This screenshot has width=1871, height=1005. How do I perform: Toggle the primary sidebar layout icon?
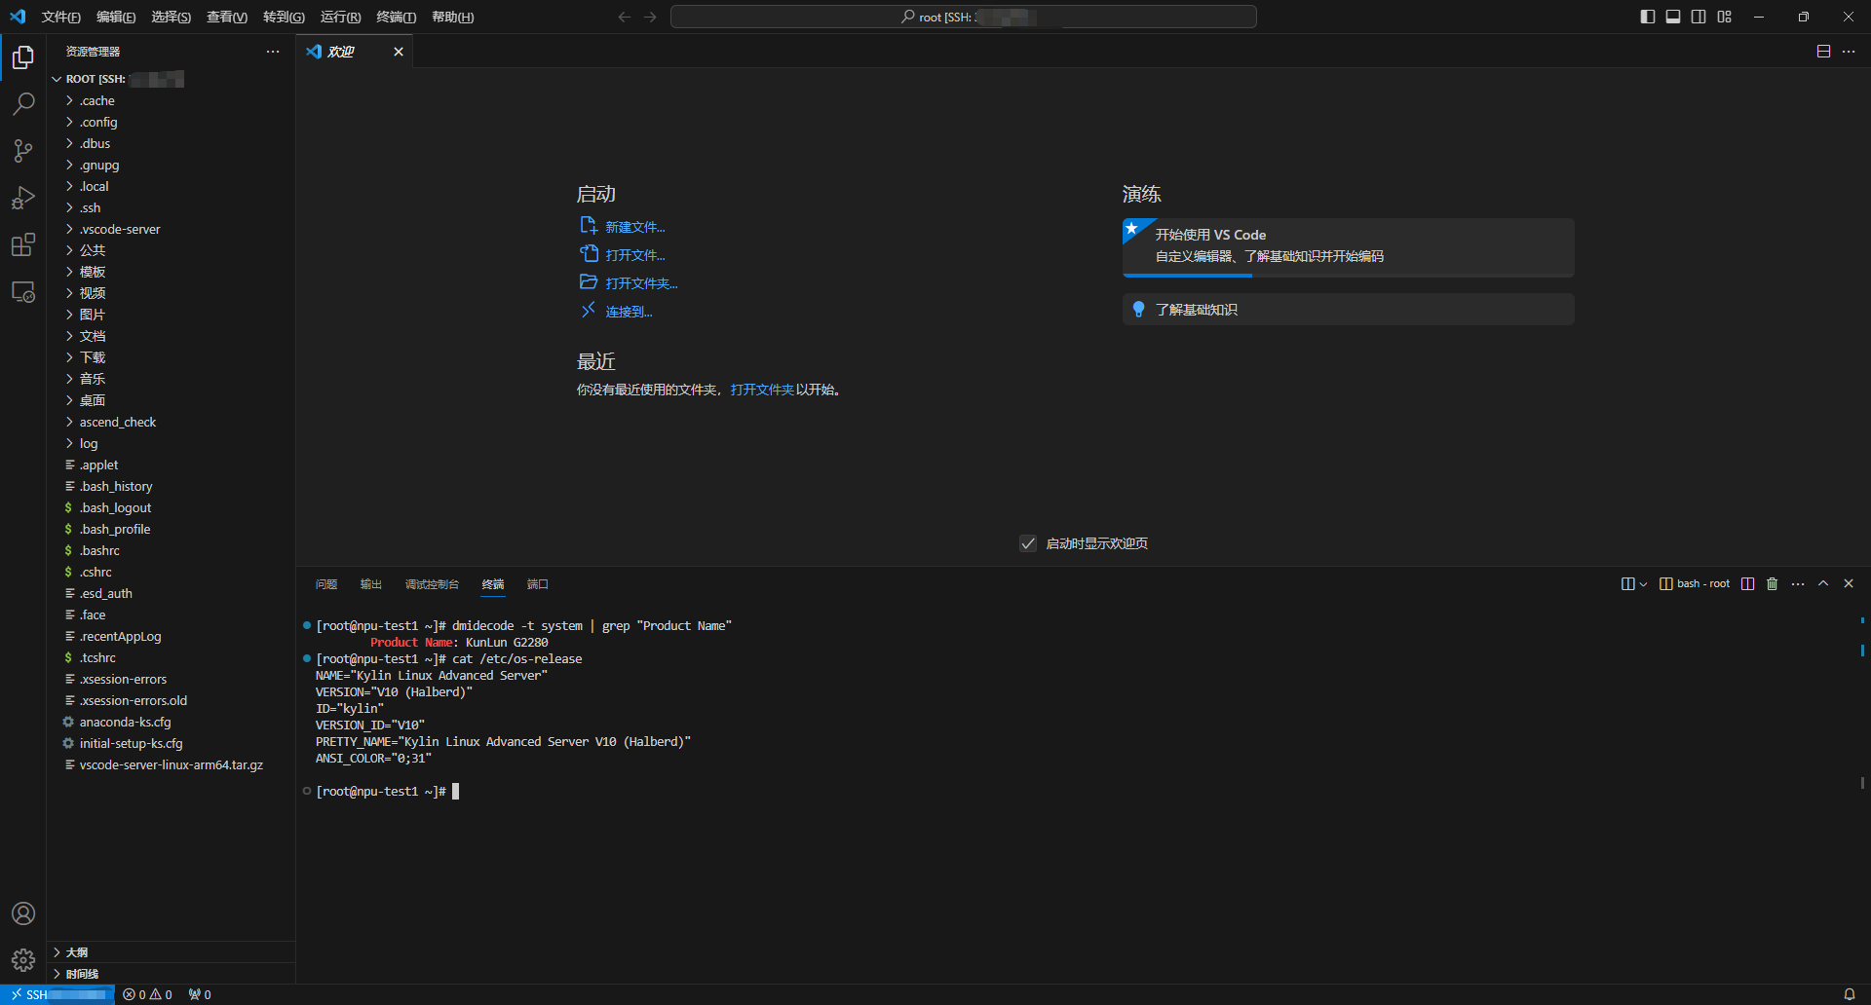(1648, 17)
